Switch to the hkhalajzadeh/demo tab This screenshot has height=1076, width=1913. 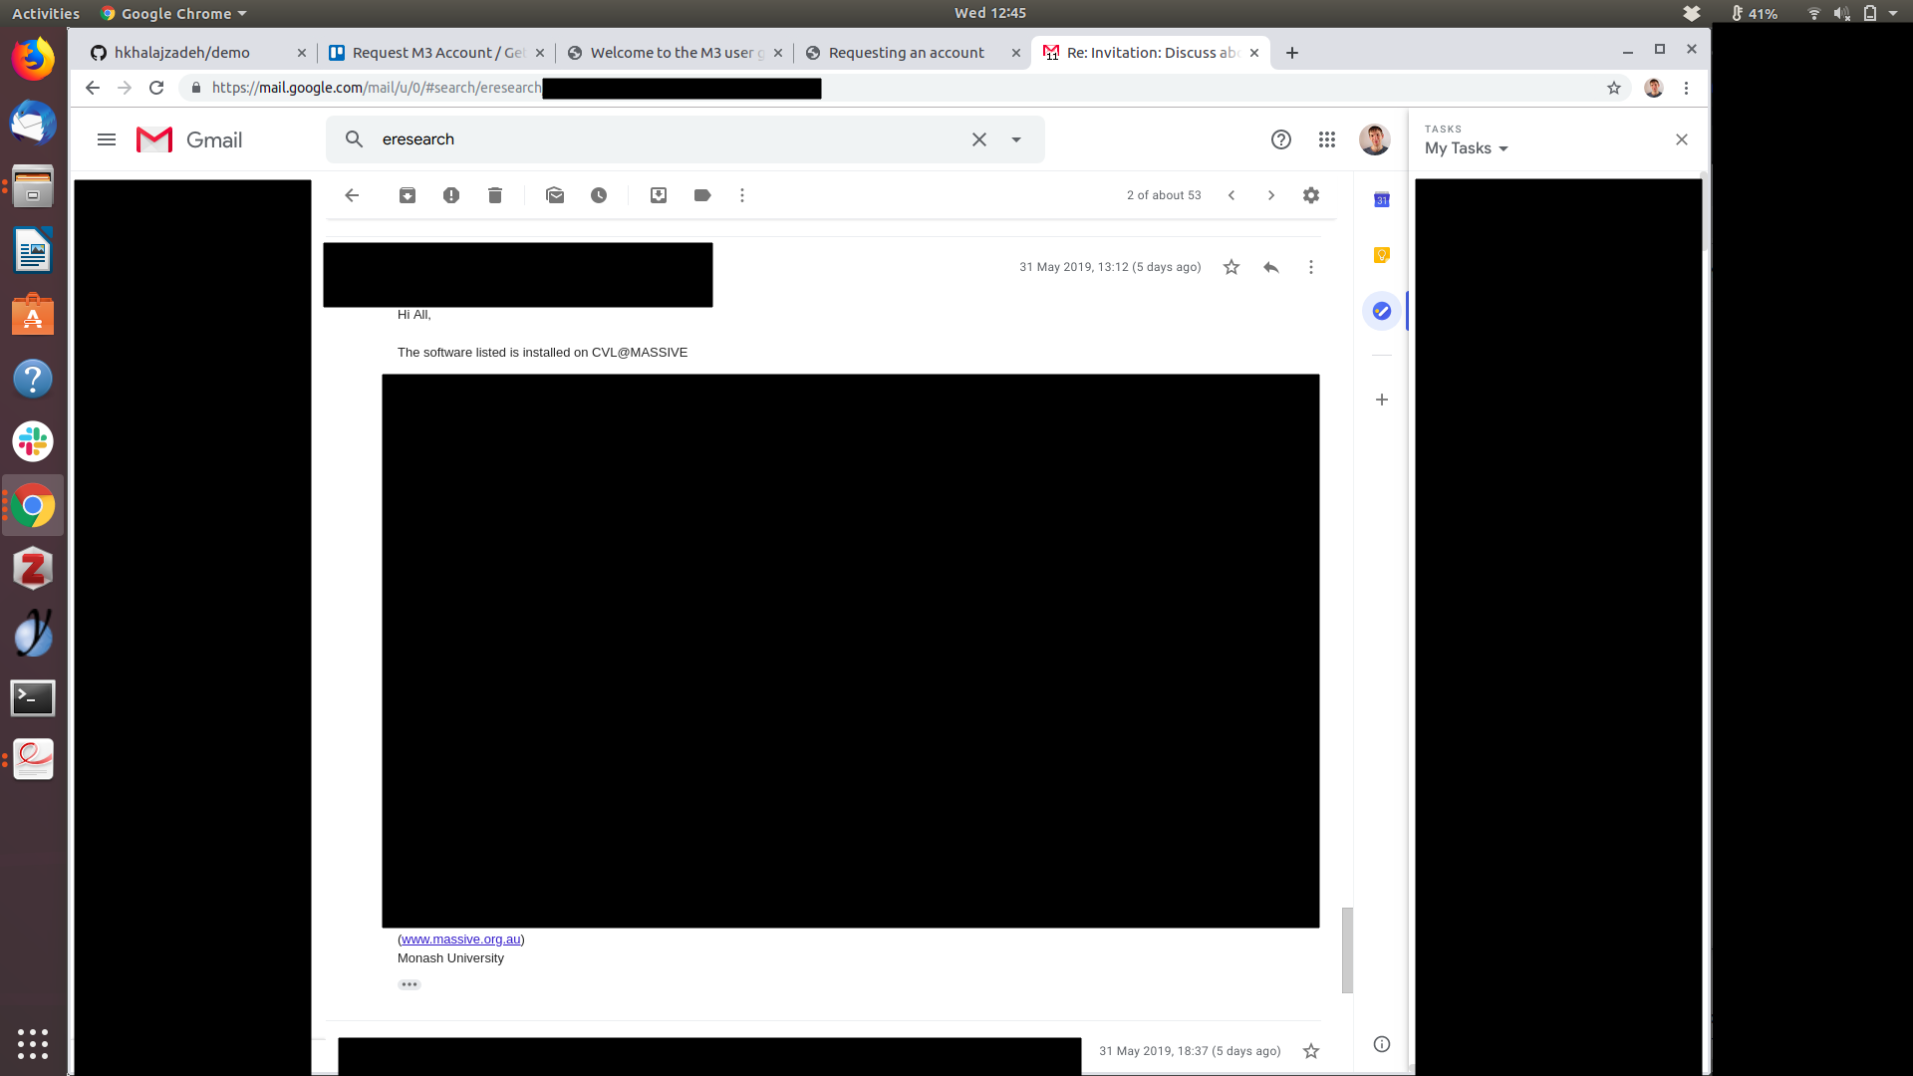(x=182, y=53)
